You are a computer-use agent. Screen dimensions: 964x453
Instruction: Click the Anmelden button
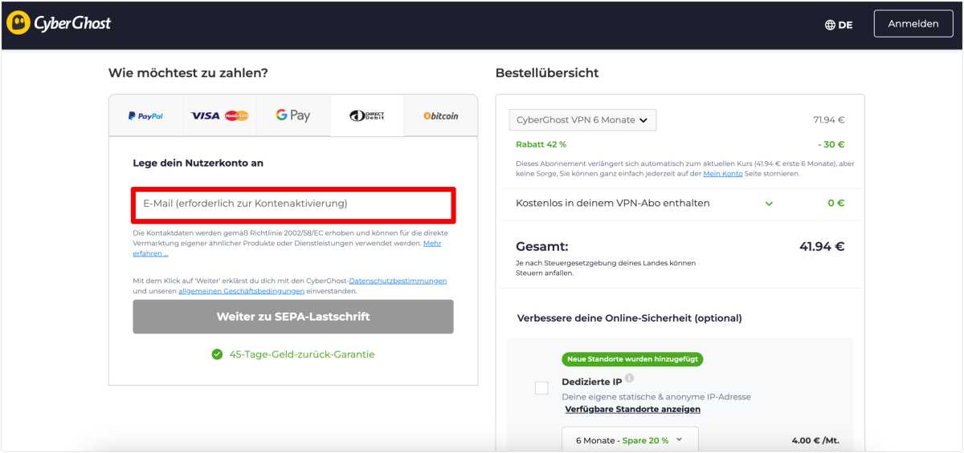(x=913, y=24)
